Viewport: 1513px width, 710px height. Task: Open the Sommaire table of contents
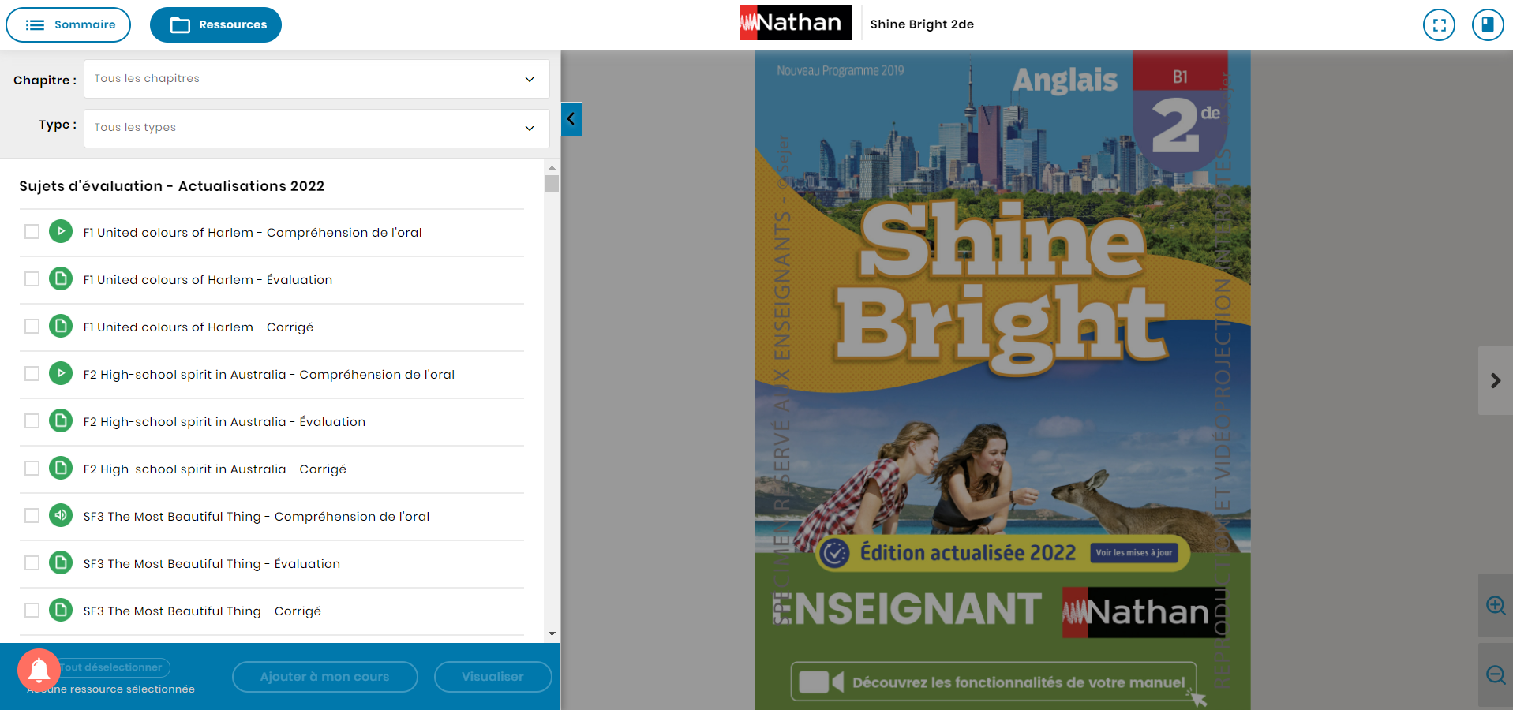click(69, 24)
